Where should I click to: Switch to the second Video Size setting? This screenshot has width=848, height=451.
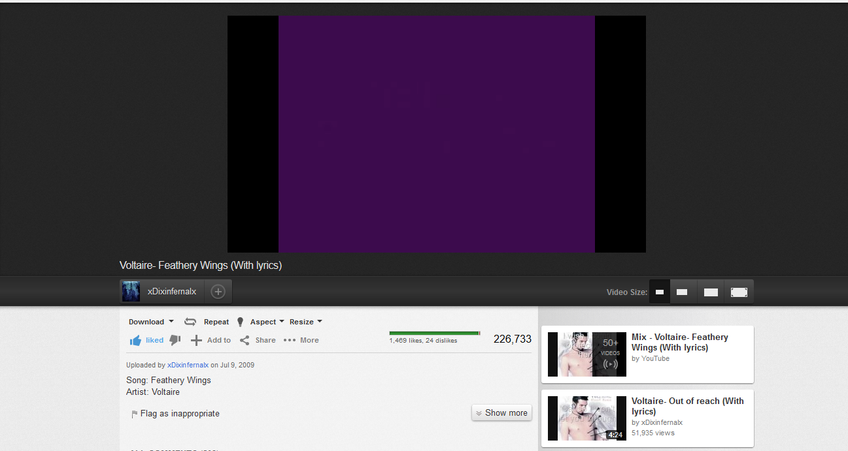click(683, 292)
